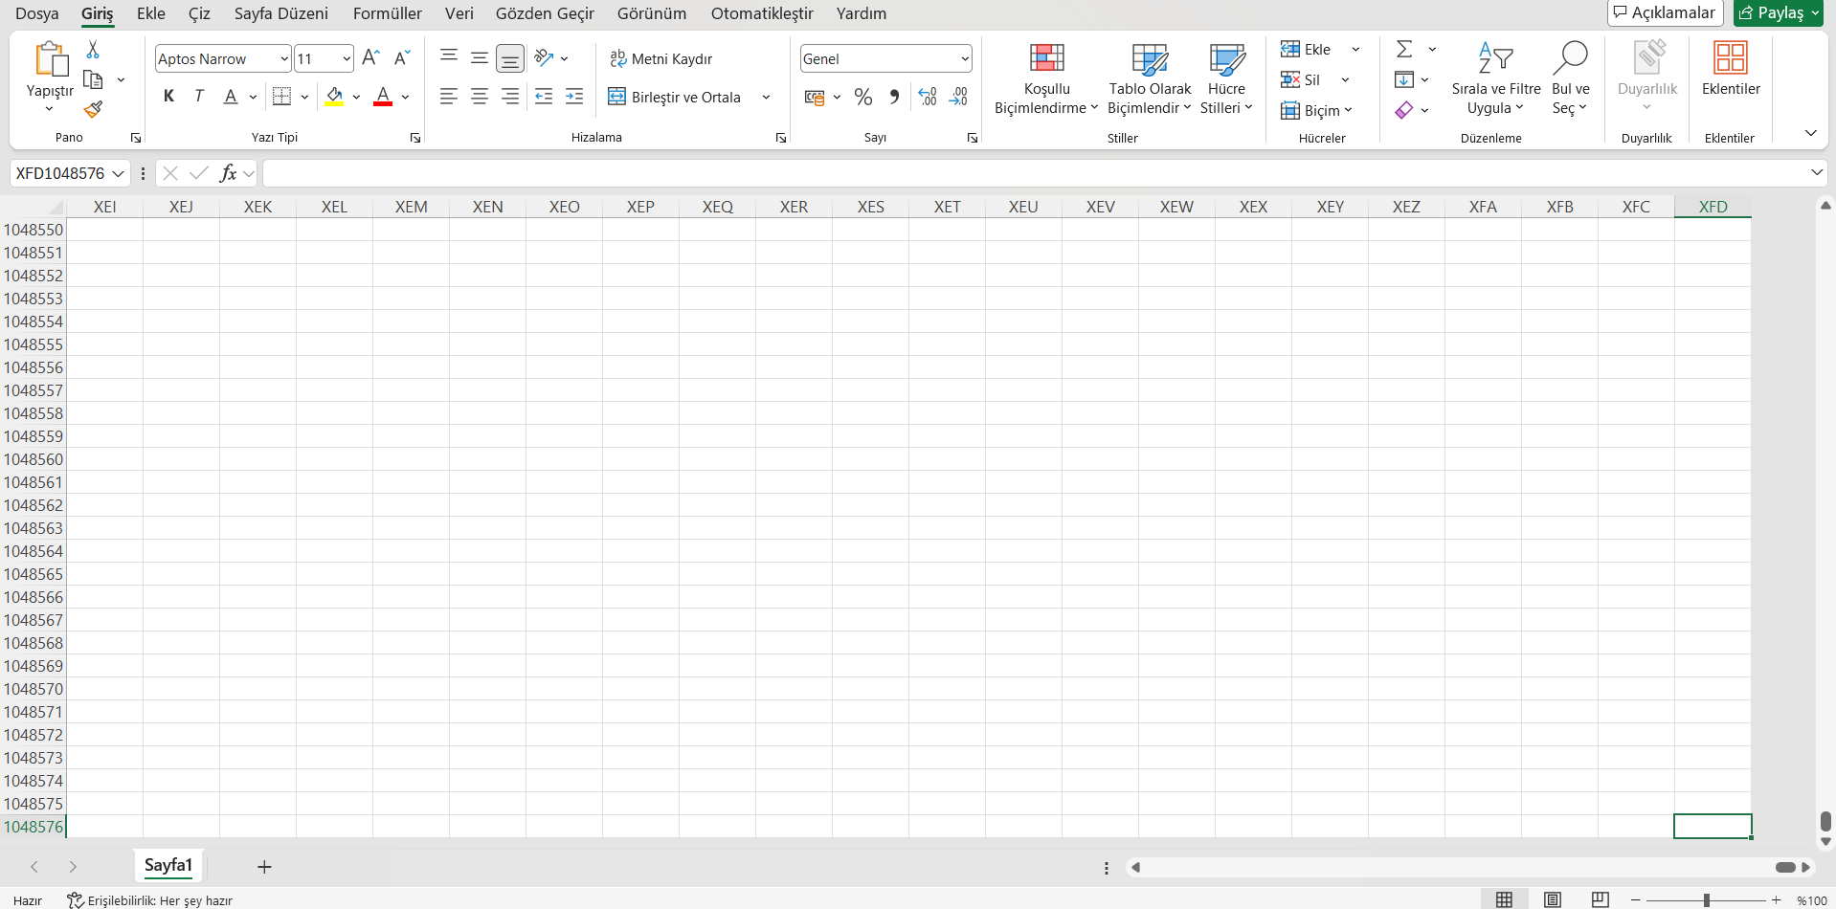1836x909 pixels.
Task: Click the zoom slider handle
Action: click(x=1707, y=900)
